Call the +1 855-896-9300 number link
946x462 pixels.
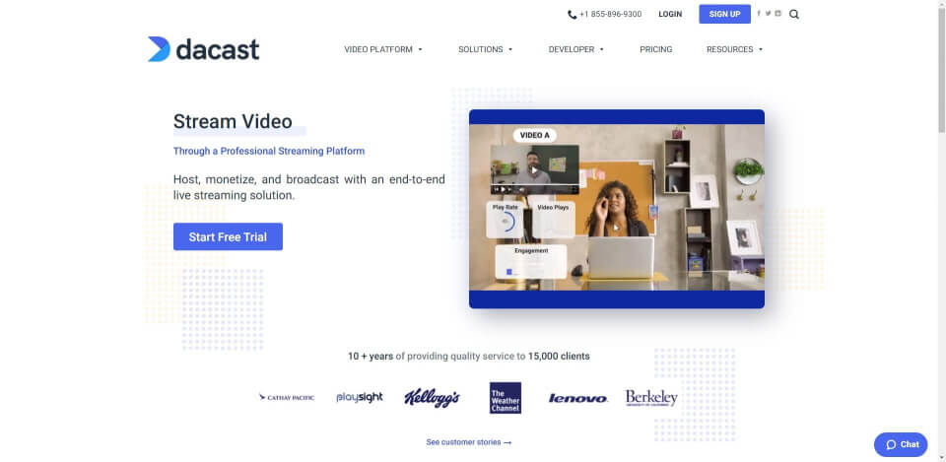point(611,14)
